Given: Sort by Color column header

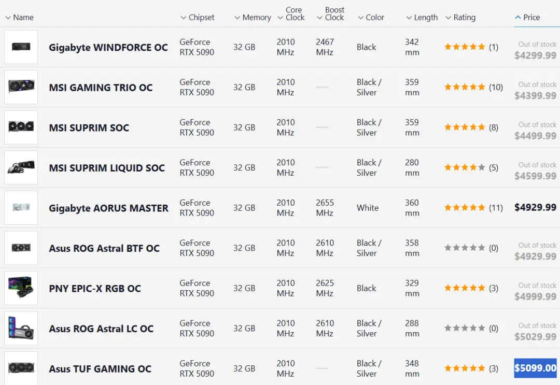Looking at the screenshot, I should tap(371, 18).
